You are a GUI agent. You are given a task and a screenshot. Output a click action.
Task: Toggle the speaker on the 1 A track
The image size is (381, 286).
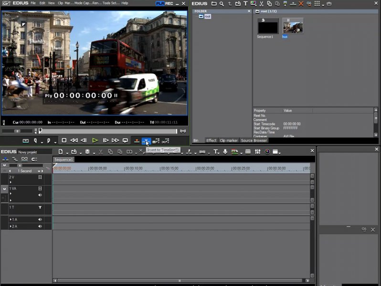pos(40,219)
